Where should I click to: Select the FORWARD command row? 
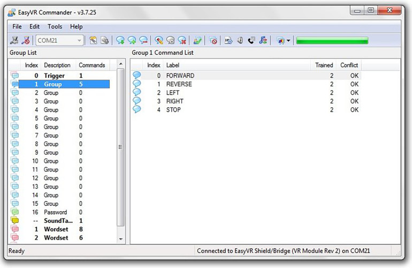click(x=180, y=76)
